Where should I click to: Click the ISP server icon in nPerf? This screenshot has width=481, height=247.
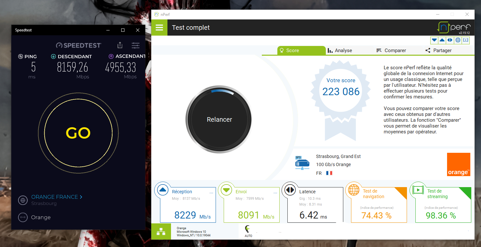point(302,163)
